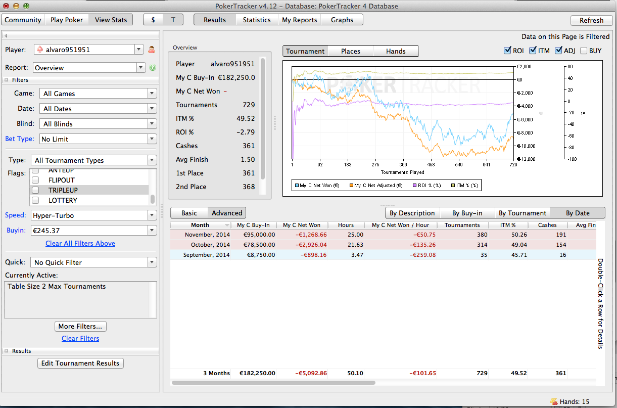Screen dimensions: 617x408
Task: Click the results table horizontal scrollbar
Action: tap(273, 383)
